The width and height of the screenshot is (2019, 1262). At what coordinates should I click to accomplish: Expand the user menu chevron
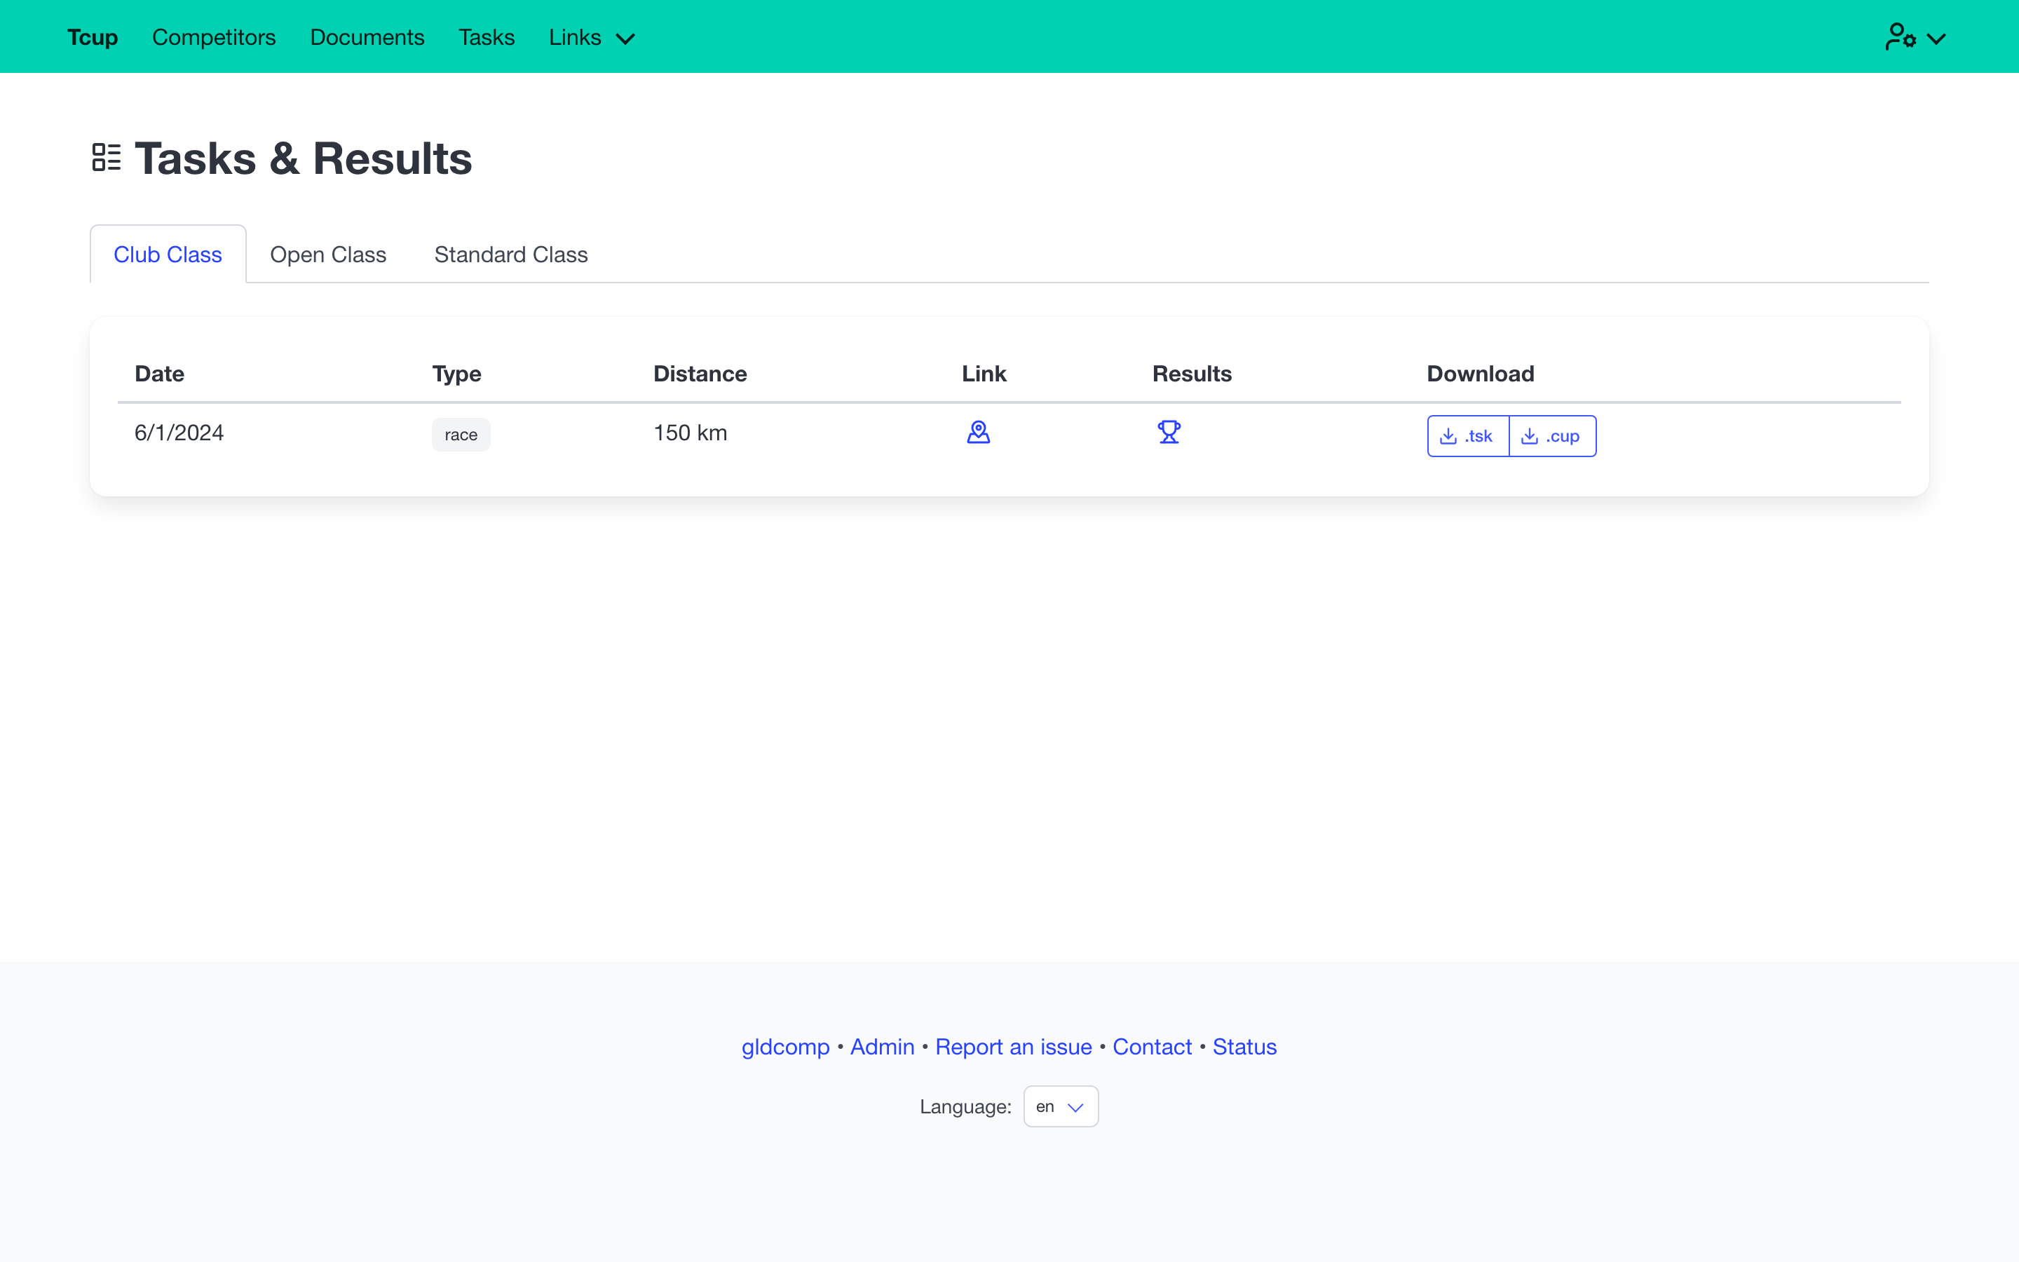(1936, 39)
